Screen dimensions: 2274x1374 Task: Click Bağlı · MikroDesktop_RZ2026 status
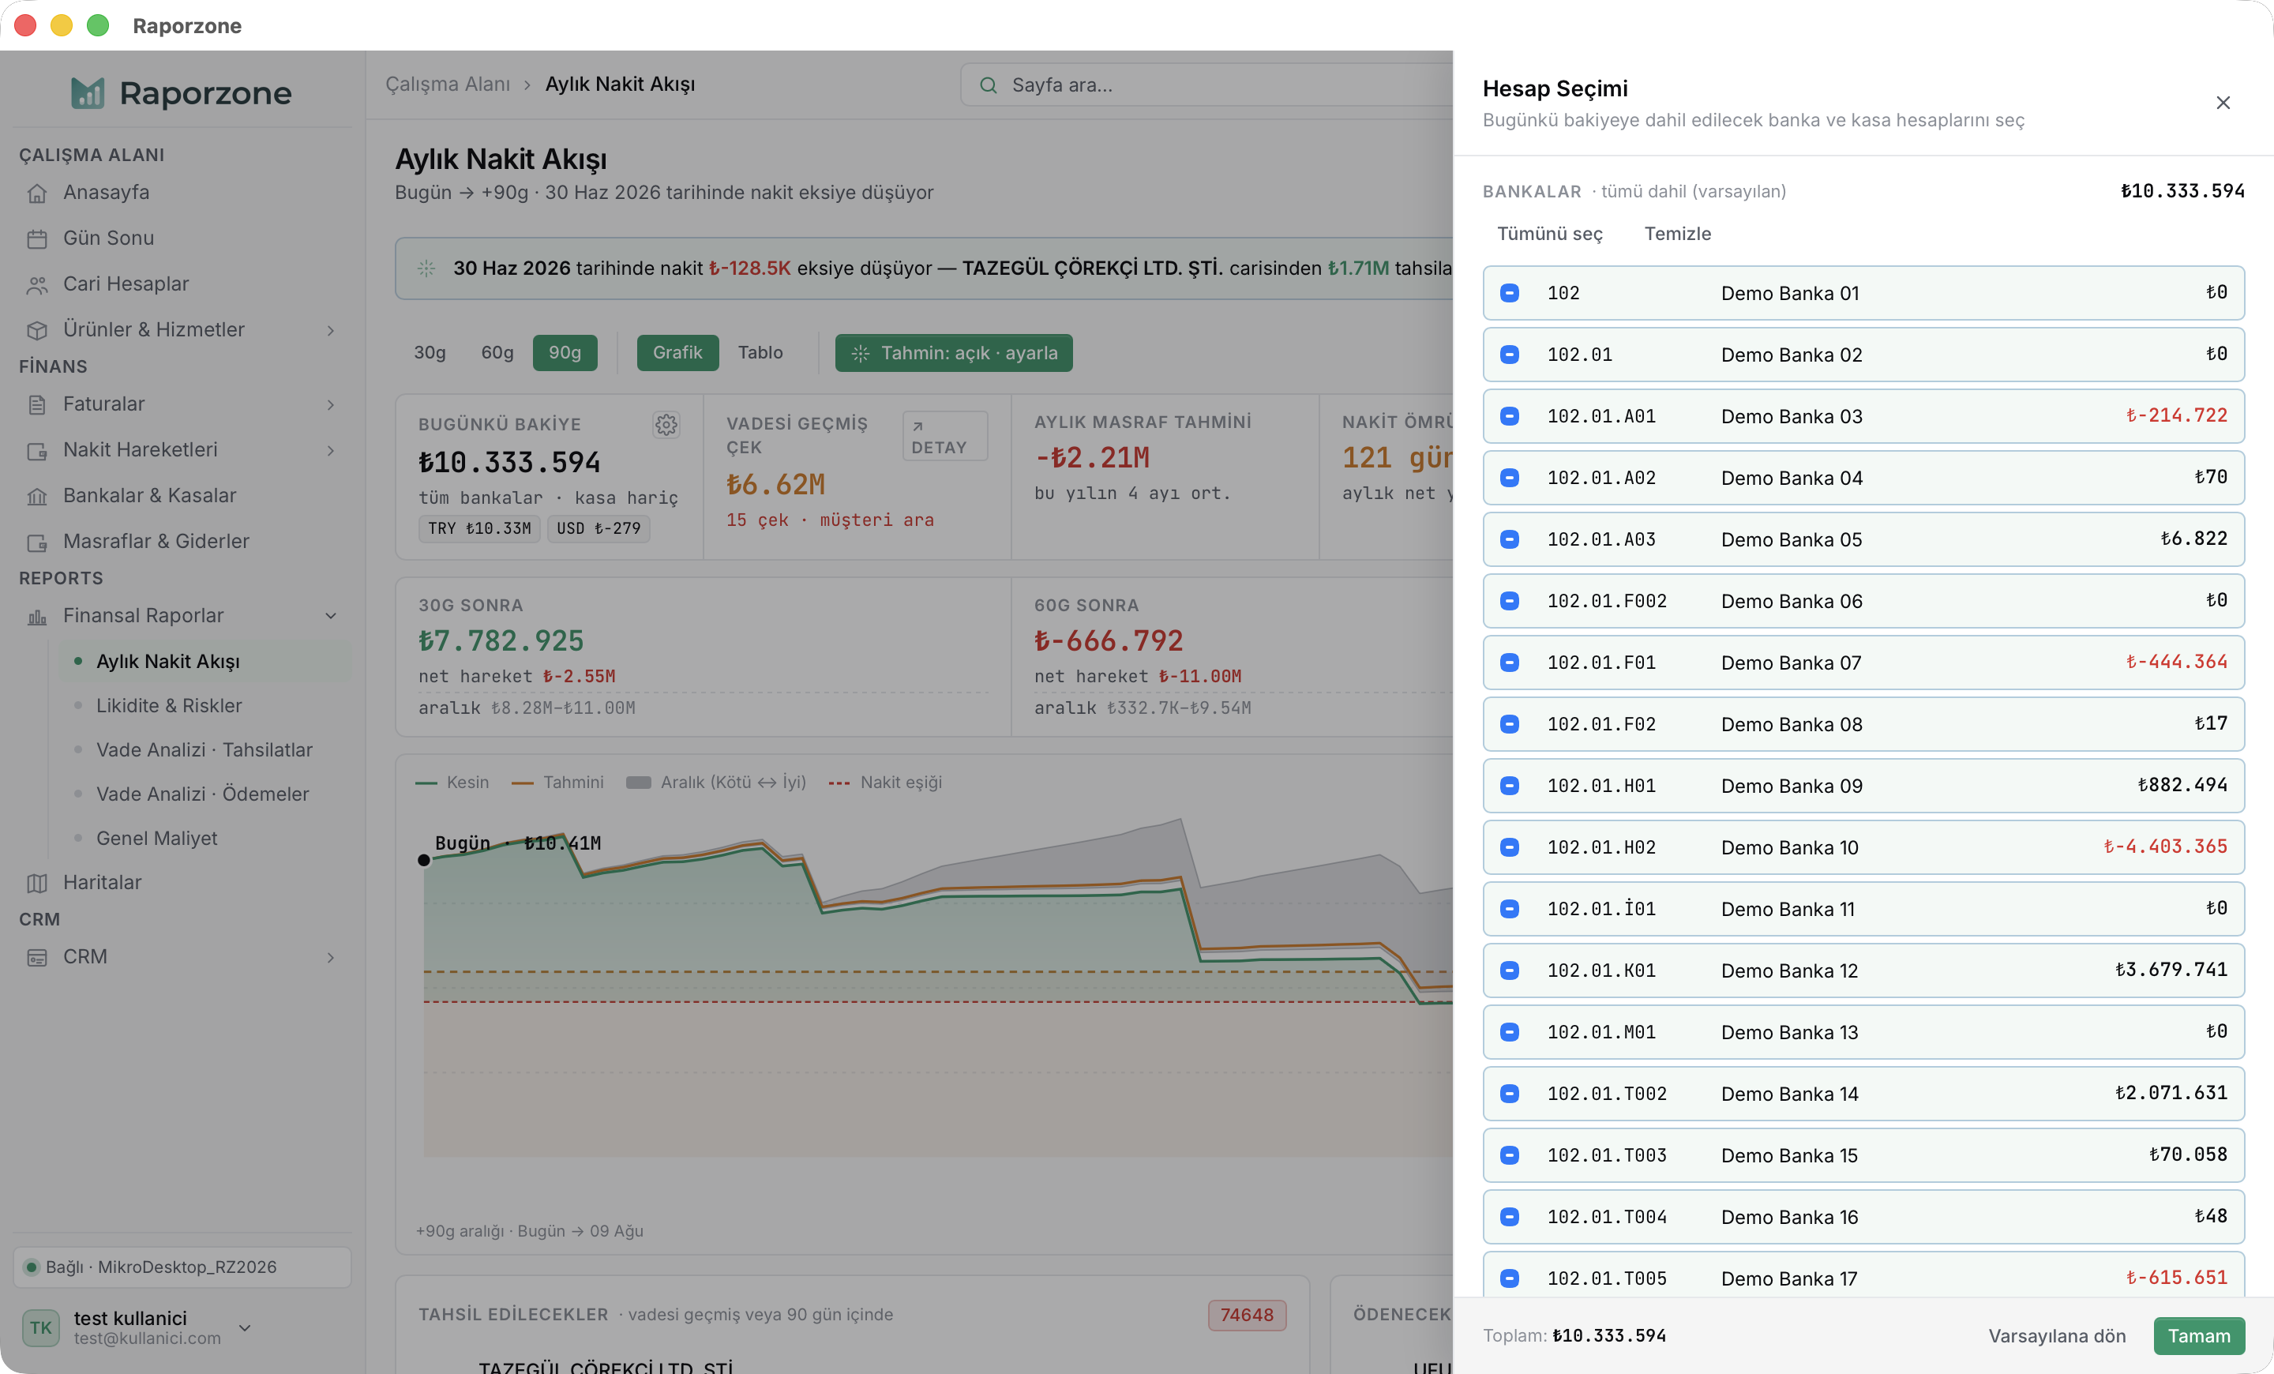click(x=182, y=1267)
